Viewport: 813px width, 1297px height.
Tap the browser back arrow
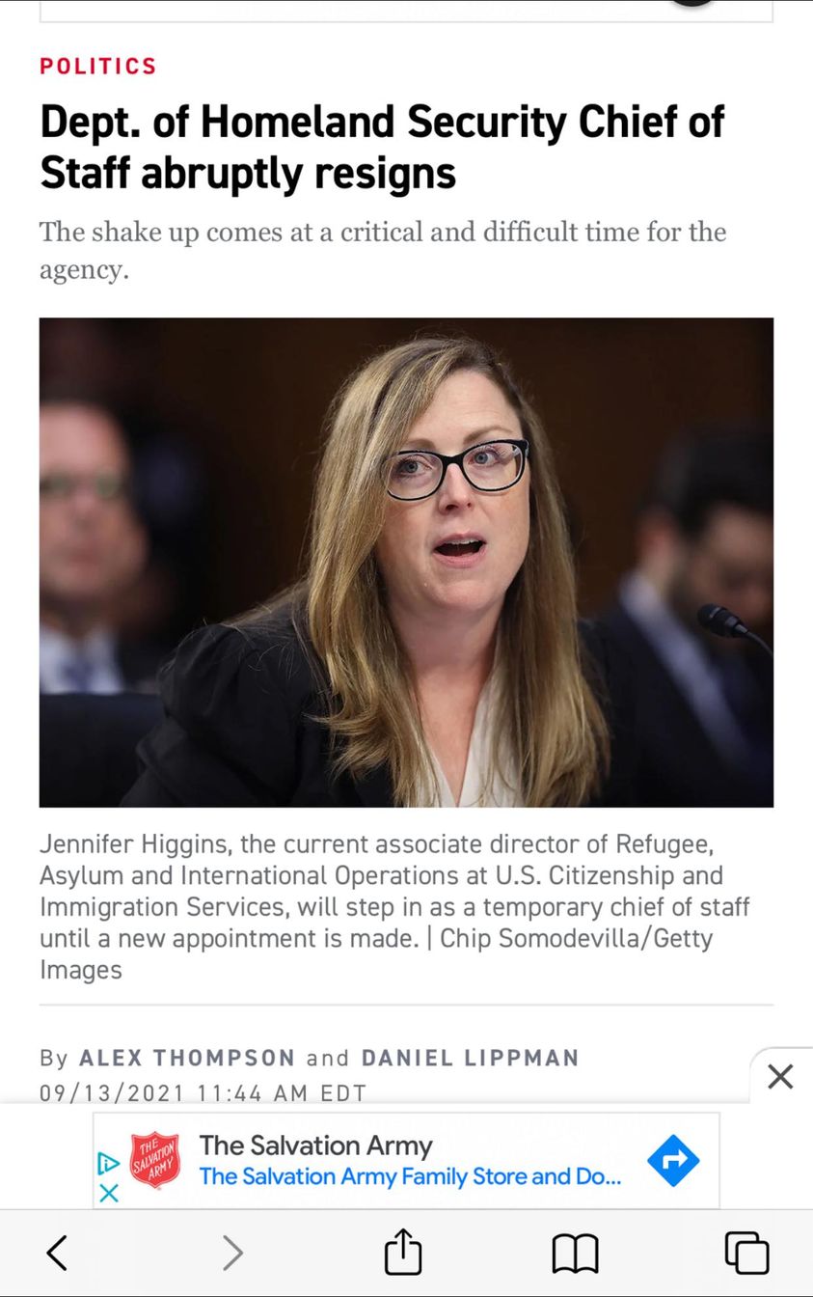(x=58, y=1253)
